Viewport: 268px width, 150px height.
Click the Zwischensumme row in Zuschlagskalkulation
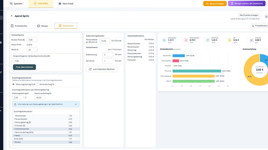(x=46, y=129)
